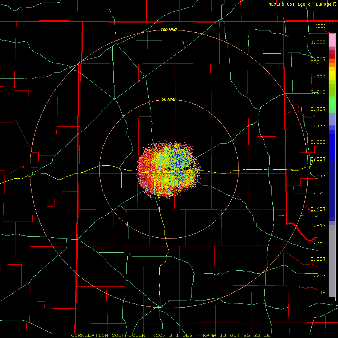Screen dimensions: 338x338
Task: Select the 0.840 legend value
Action: click(318, 92)
